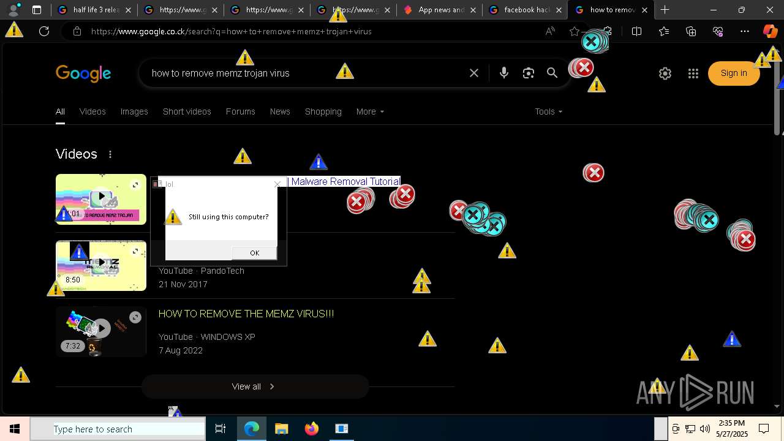Open File Explorer from taskbar

click(x=281, y=429)
